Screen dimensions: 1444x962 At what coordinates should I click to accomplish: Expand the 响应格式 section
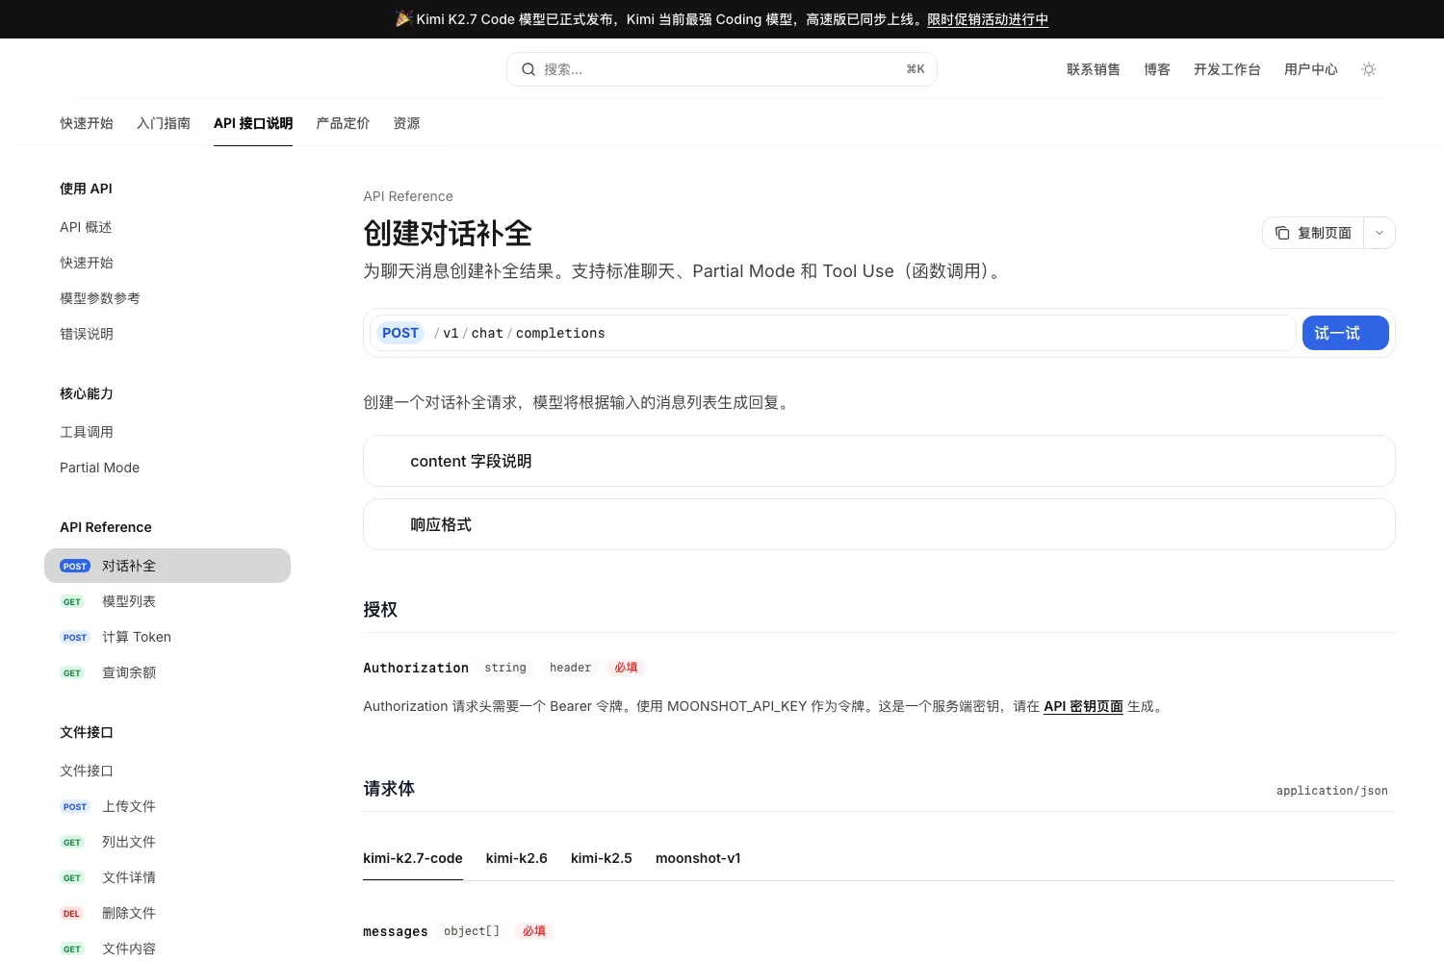coord(879,524)
